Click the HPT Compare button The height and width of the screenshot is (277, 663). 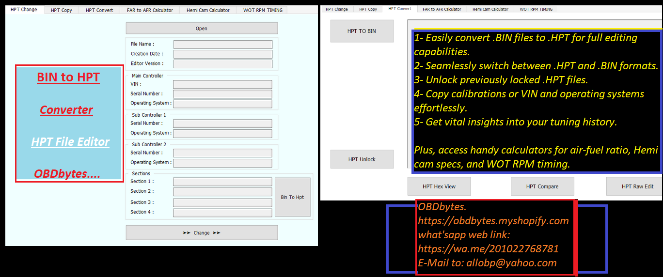point(542,186)
